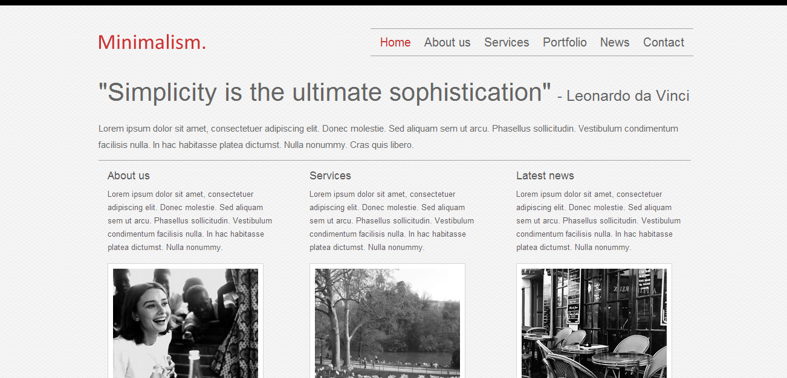The width and height of the screenshot is (787, 378).
Task: Click the "Simplicity is the ultimate sophistication" headline
Action: 325,92
